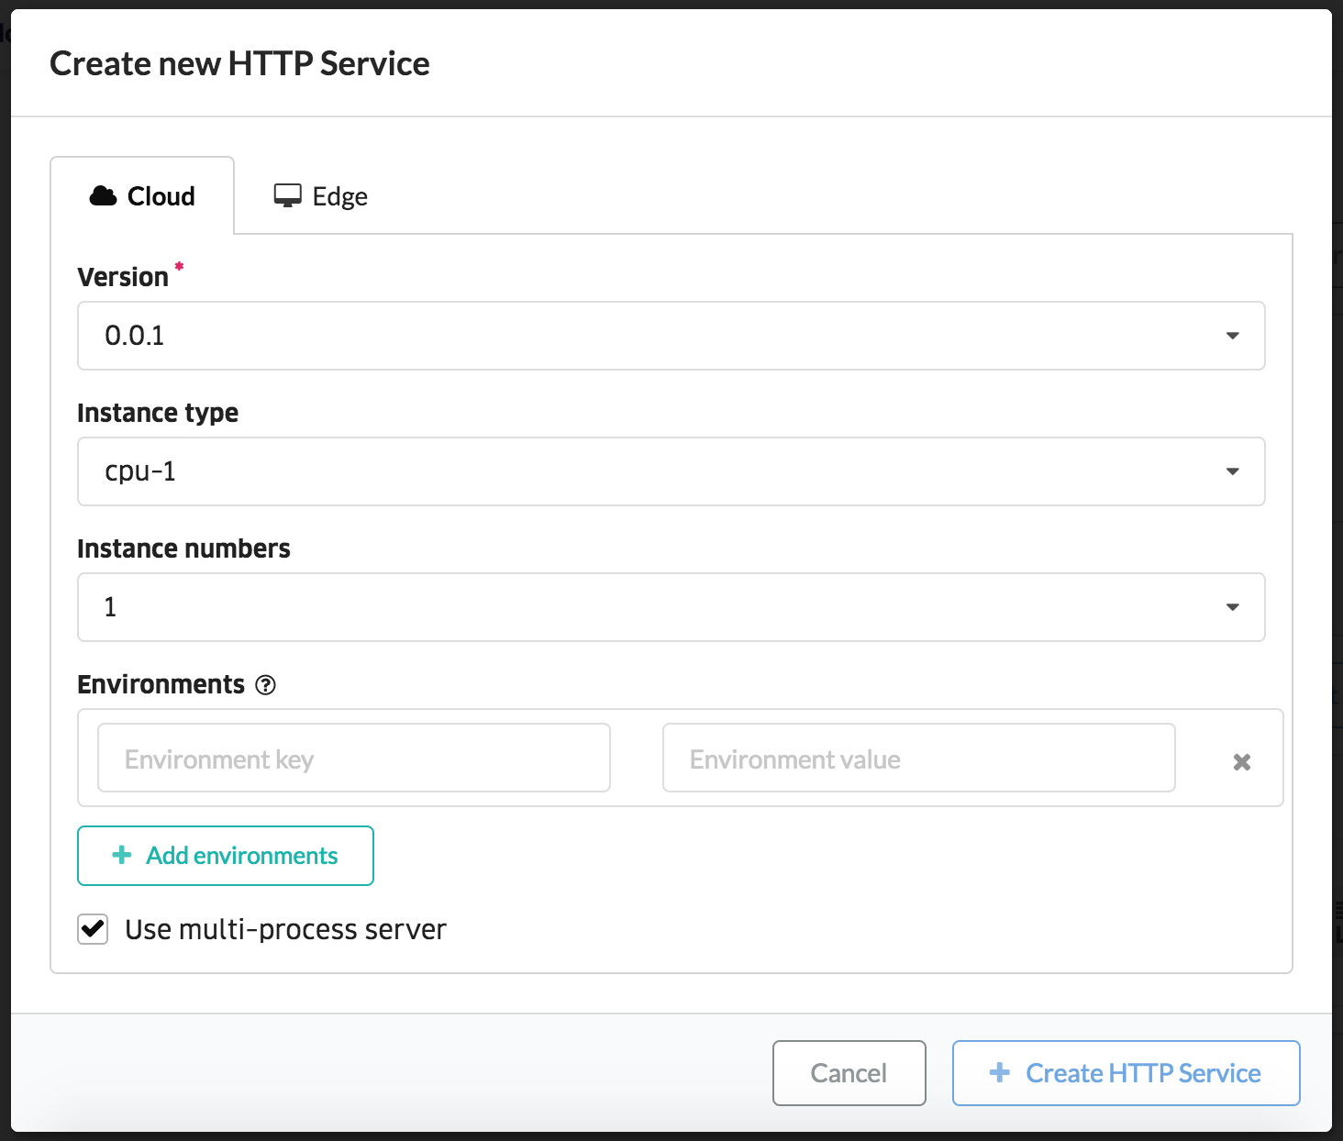Focus the Environment value input field
Viewport: 1343px width, 1141px height.
[919, 758]
